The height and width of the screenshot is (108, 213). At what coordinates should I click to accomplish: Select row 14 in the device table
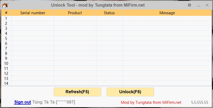[6, 83]
